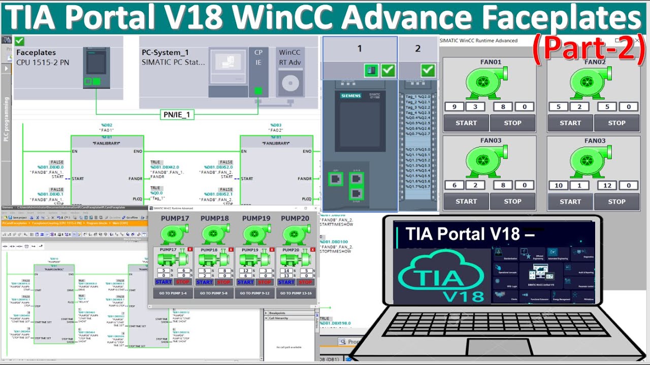This screenshot has height=365, width=650.
Task: Click the "FANLIBRARY" block under "FA01"
Action: tap(107, 143)
